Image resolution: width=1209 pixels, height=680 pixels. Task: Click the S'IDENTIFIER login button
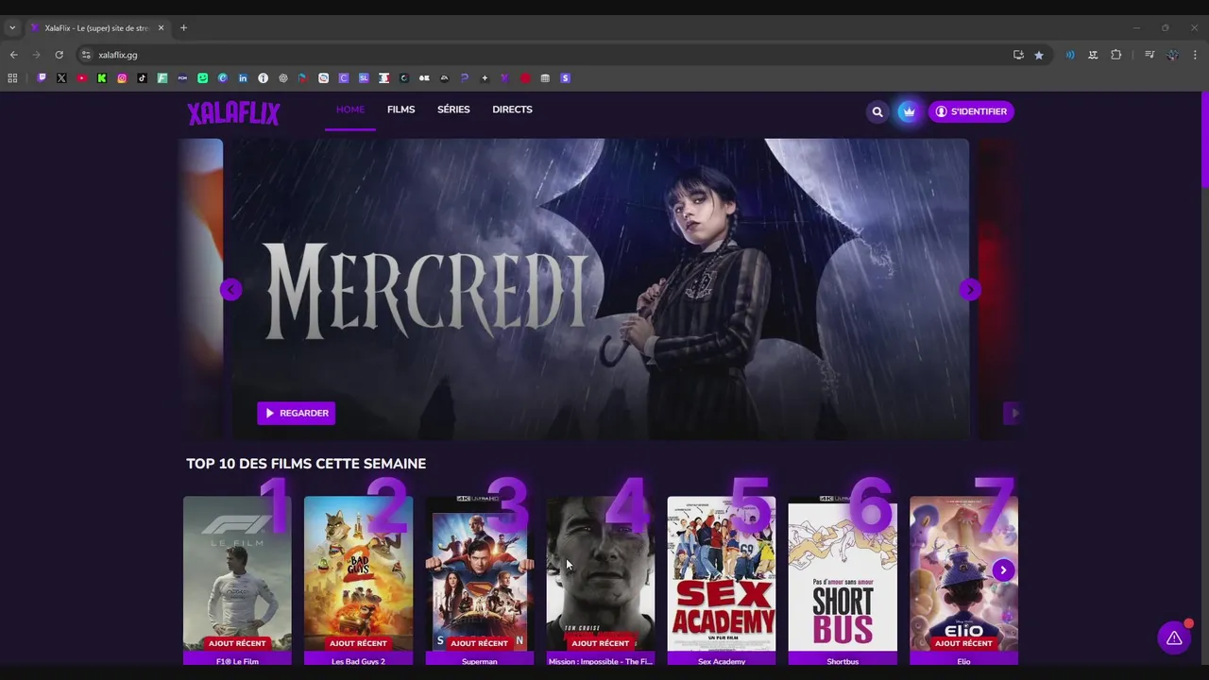[971, 111]
